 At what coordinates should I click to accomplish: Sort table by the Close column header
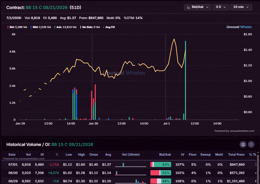[x=93, y=155]
